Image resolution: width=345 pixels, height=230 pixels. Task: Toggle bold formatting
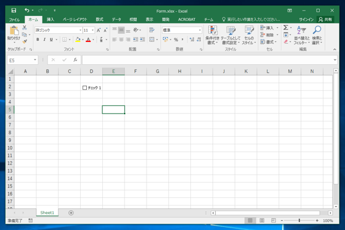tap(38, 39)
